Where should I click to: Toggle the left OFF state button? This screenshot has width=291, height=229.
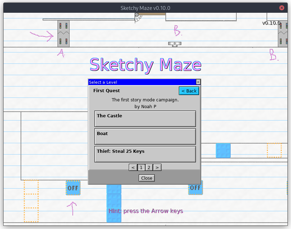(73, 188)
